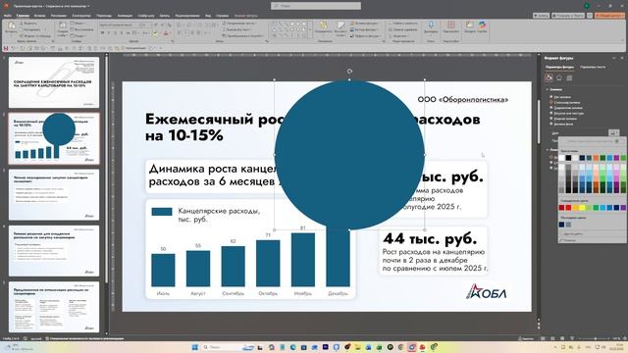Apply font color button

166,33
